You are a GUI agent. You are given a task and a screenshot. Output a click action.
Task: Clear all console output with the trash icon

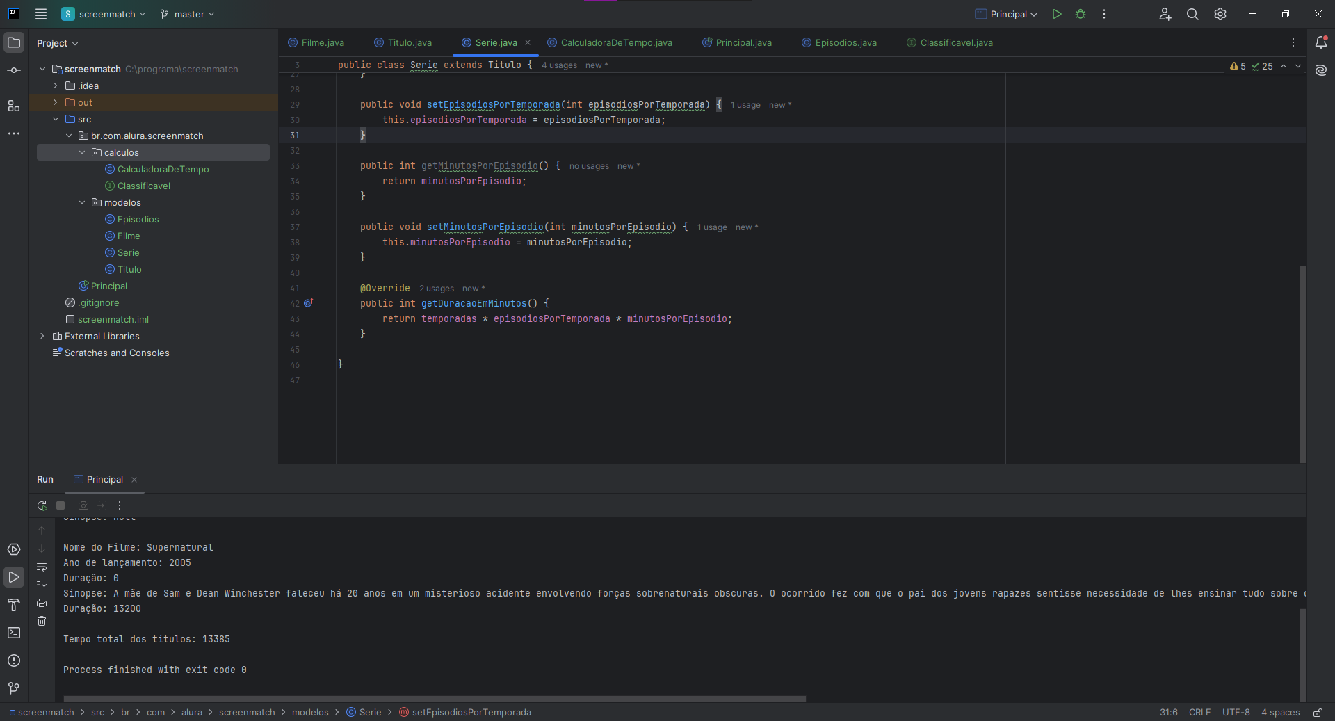point(42,621)
